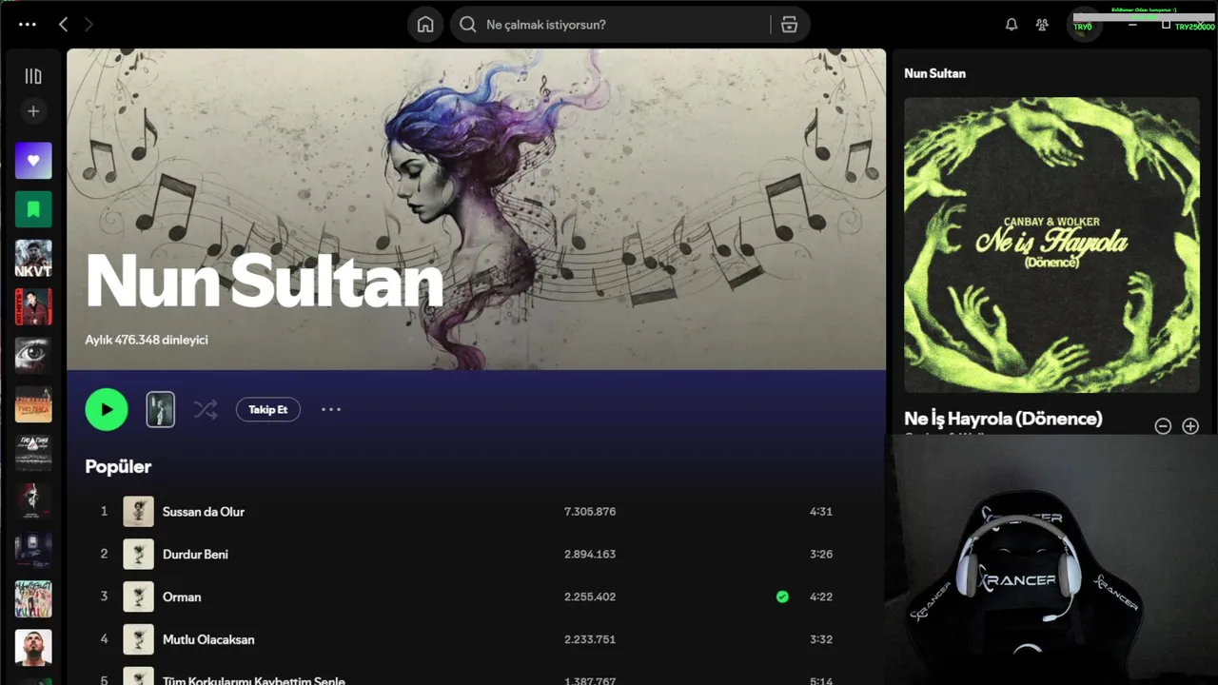Click track number 2 in Popüler list

[104, 554]
